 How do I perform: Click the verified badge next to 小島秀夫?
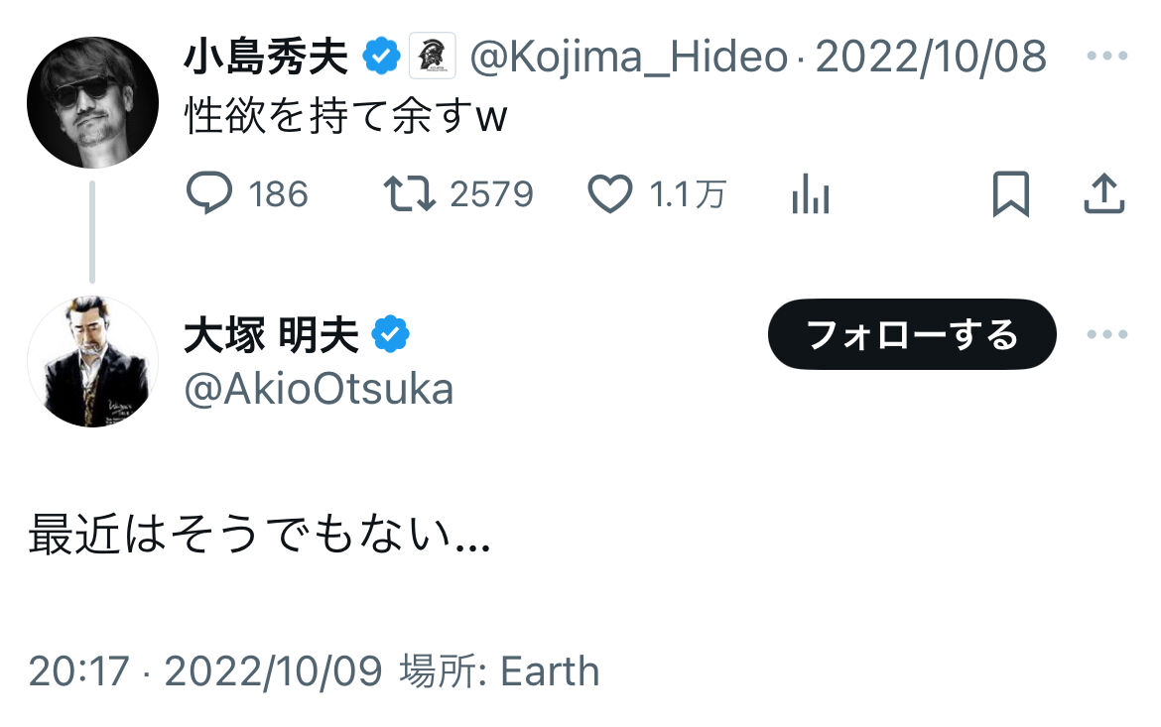point(381,57)
